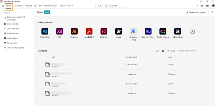The width and height of the screenshot is (215, 106).
Task: Check cloud sync status icon
Action: pos(207,5)
